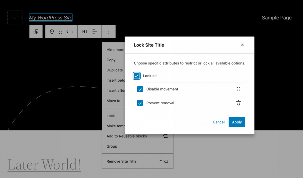
Task: Click the move left arrow in toolbar
Action: [67, 32]
